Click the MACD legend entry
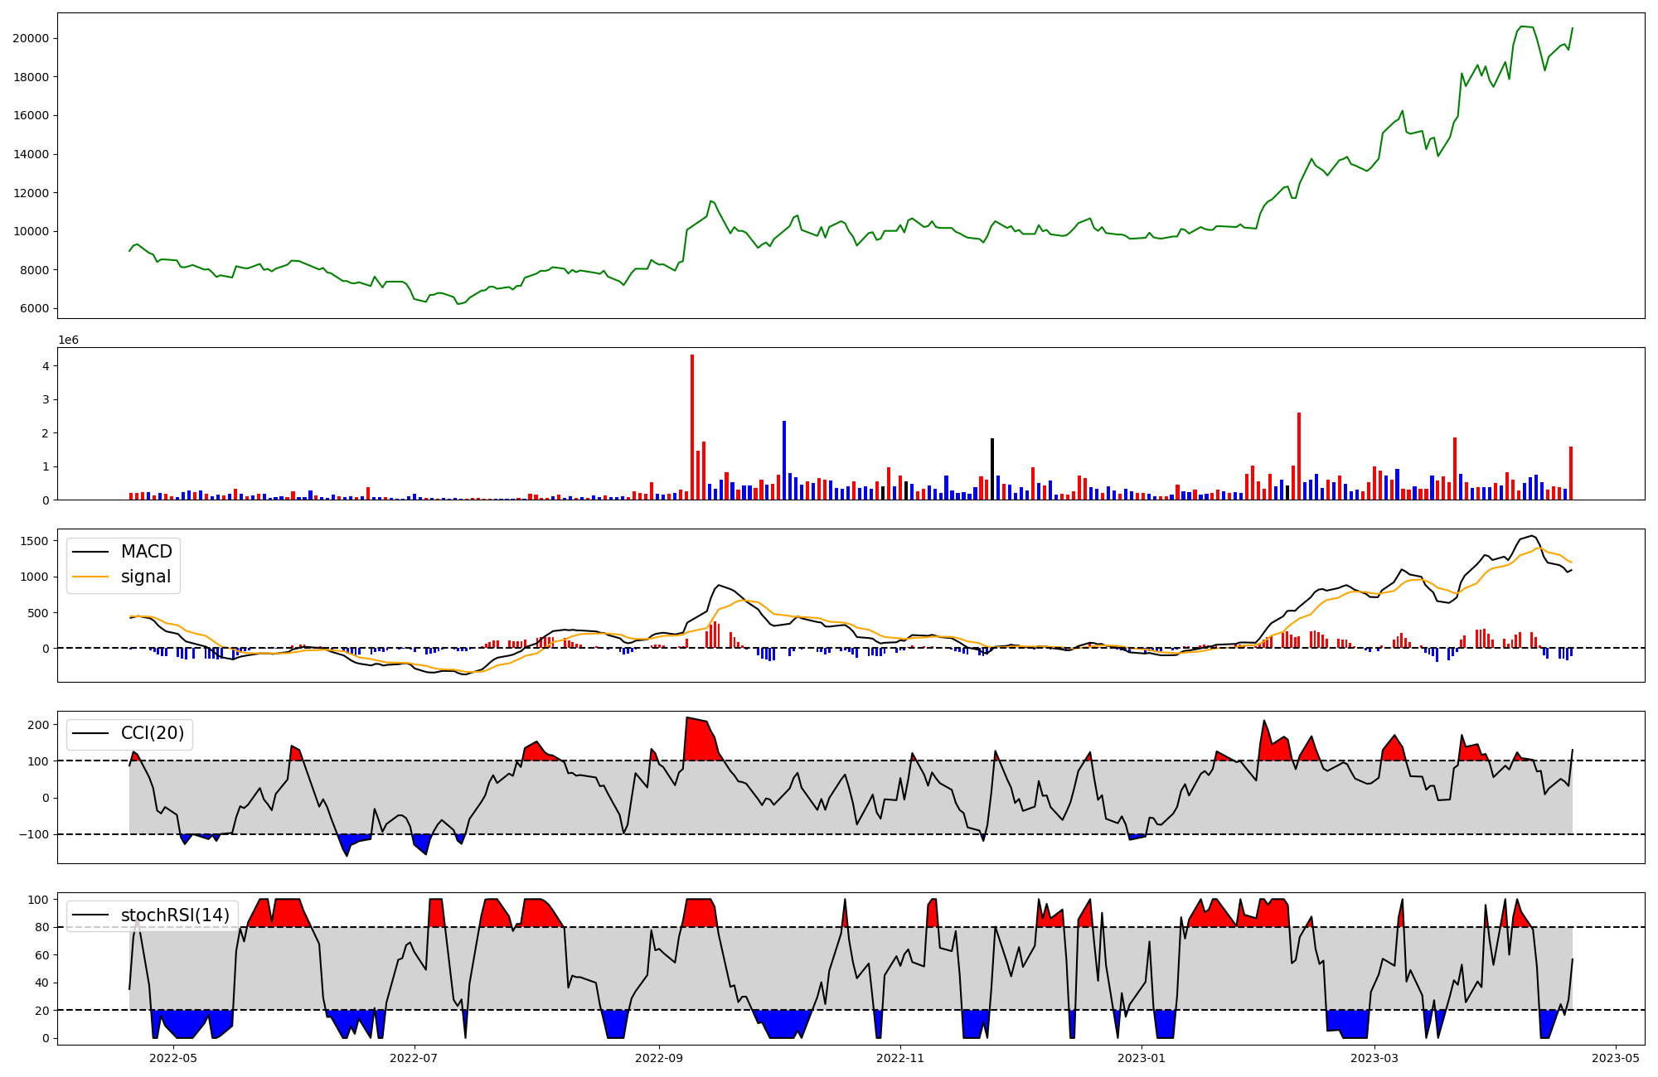The image size is (1658, 1077). [x=146, y=552]
